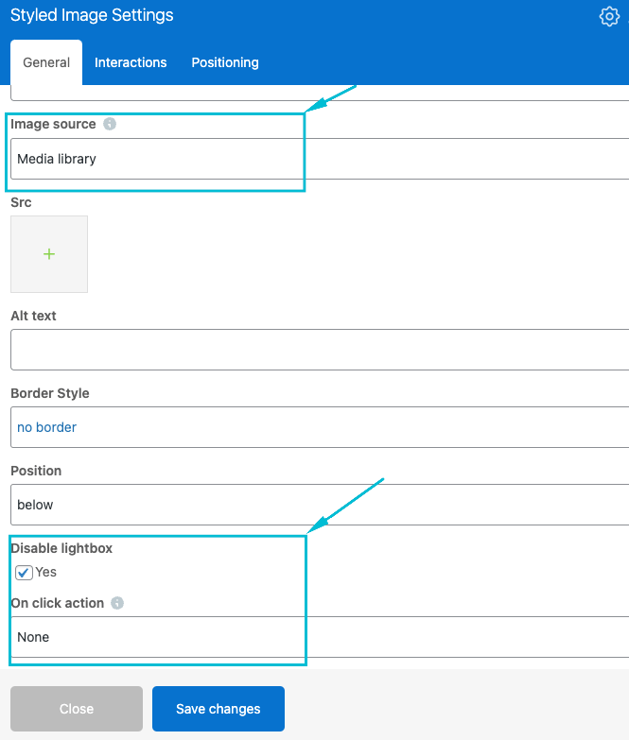Click the info icon beside Image source

coord(110,124)
